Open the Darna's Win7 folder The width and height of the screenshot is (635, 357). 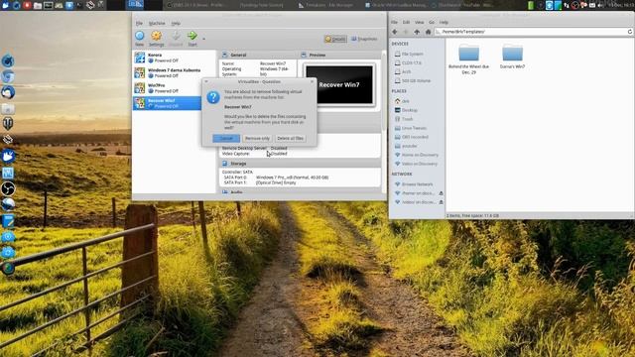(512, 57)
